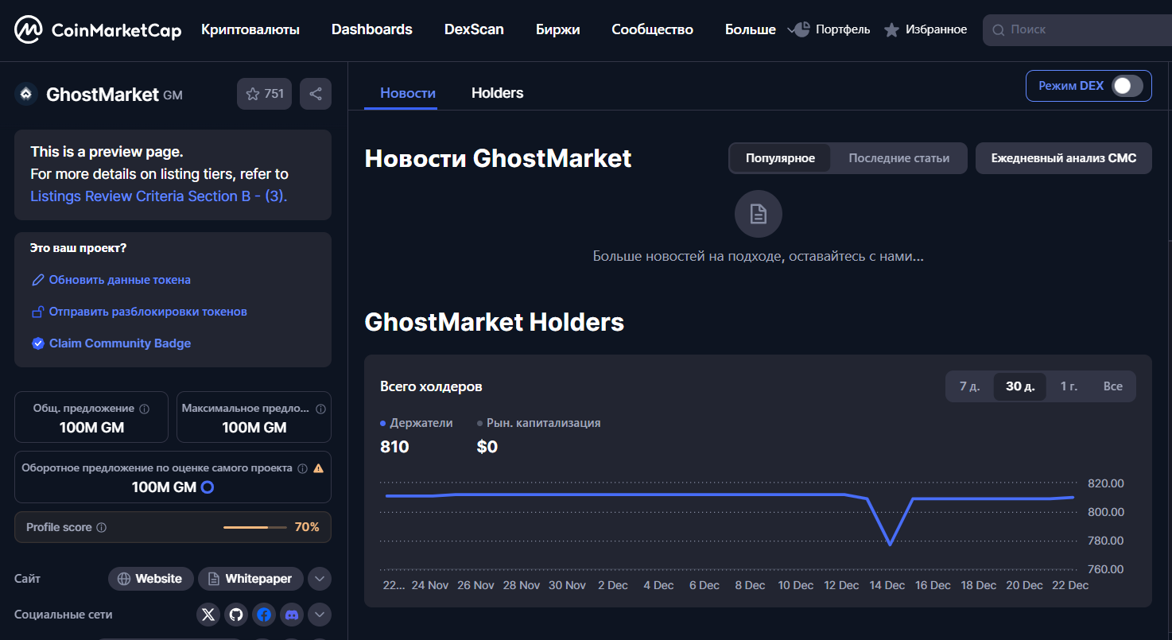Select the Последние статьи news filter
Screen dimensions: 1172x640
tap(898, 158)
